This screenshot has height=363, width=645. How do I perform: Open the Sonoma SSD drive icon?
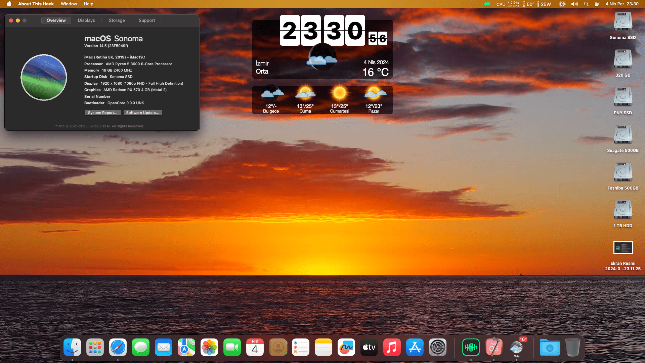623,22
